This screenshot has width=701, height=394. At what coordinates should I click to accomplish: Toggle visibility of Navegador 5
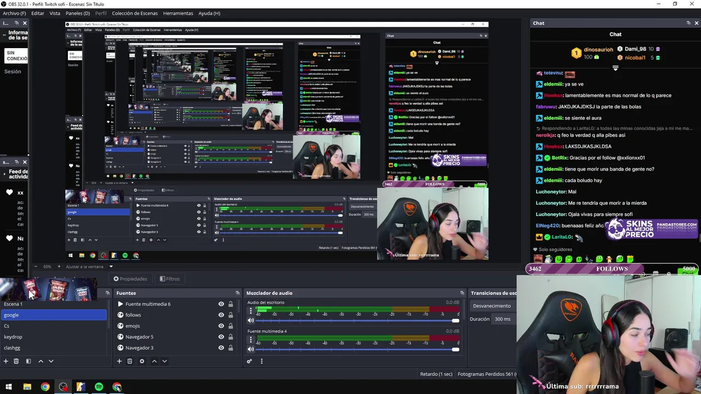pyautogui.click(x=221, y=337)
